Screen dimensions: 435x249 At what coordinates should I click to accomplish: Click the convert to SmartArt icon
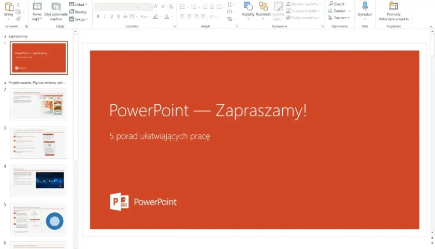pos(231,19)
